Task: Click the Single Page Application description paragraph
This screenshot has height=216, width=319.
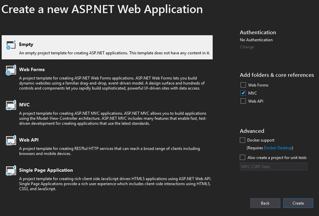Action: (x=115, y=184)
